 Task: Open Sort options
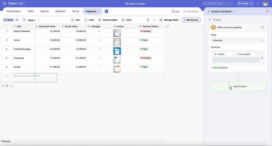click(x=75, y=20)
